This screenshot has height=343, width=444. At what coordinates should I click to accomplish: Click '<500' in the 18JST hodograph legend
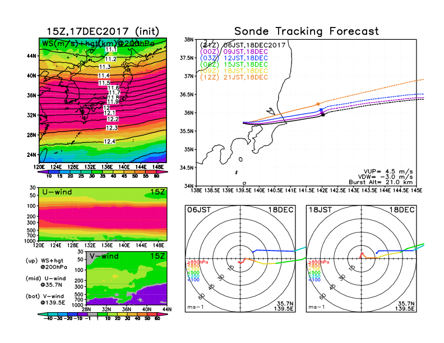tap(314, 273)
